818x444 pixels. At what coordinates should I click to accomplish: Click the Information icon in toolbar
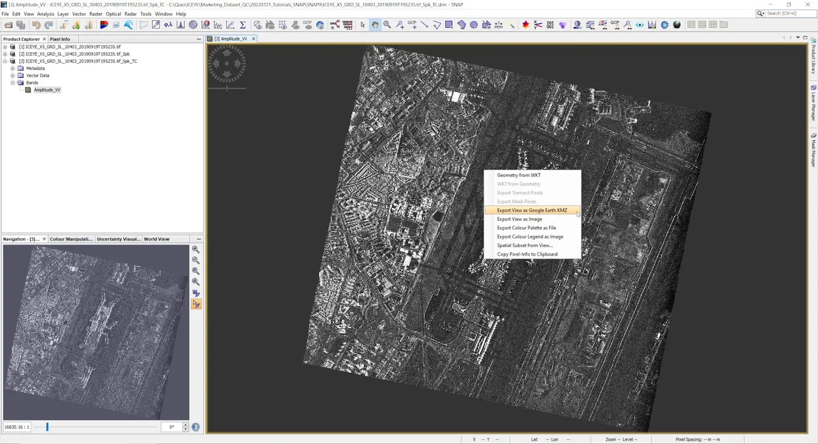[193, 25]
